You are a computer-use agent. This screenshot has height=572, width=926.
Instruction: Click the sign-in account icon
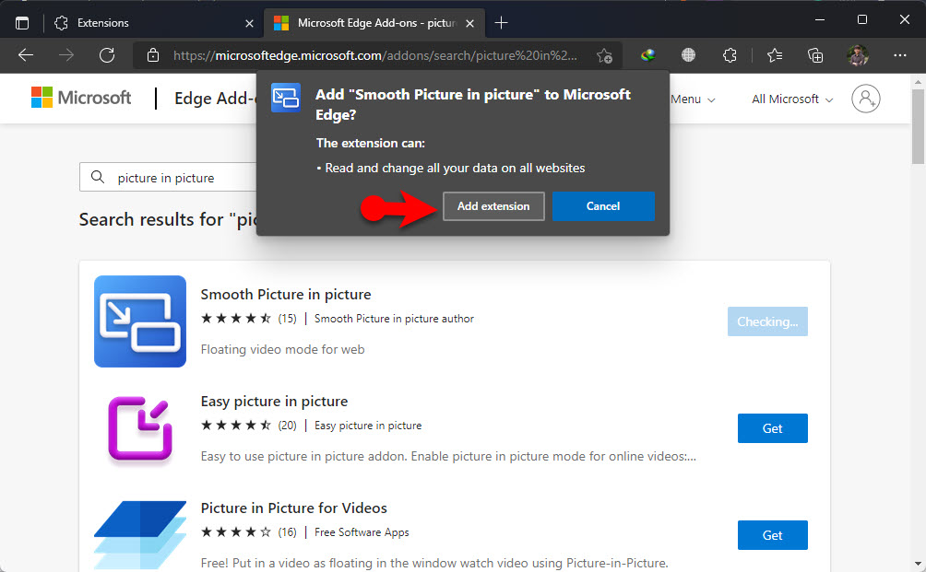866,99
